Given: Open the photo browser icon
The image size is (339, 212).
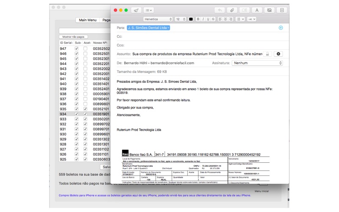Looking at the screenshot, I should [x=270, y=10].
